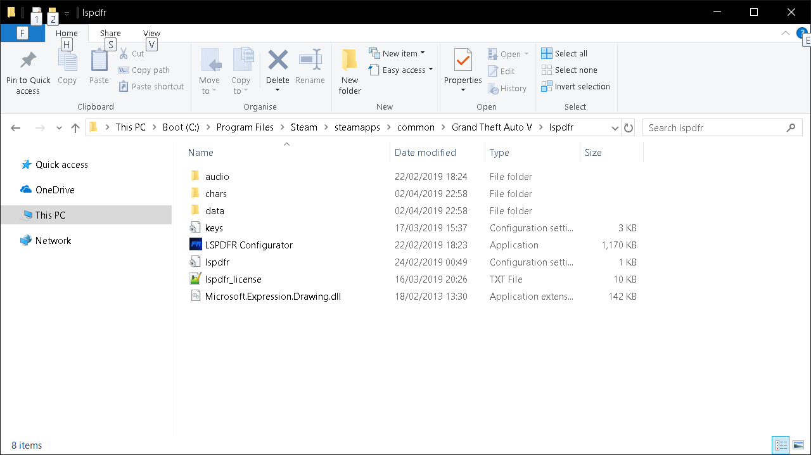
Task: Open the Help question mark icon
Action: (801, 33)
